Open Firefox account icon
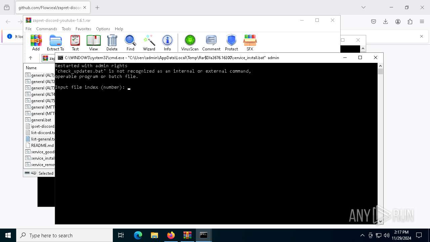The height and width of the screenshot is (242, 430). 398,22
